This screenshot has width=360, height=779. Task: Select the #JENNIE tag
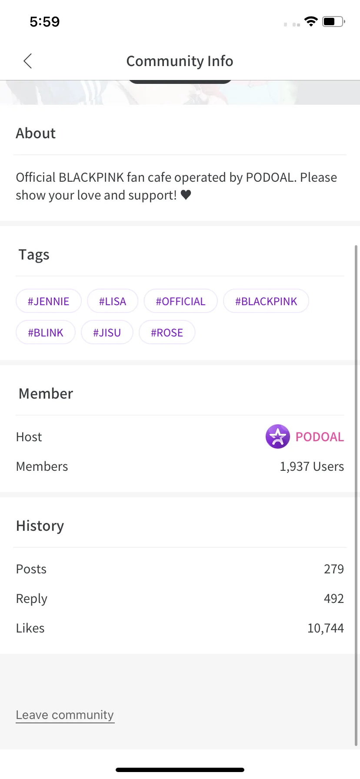tap(48, 301)
